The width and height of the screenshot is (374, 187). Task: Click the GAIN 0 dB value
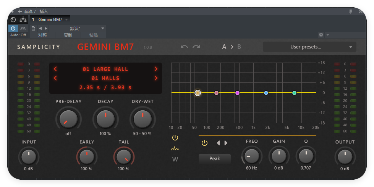[278, 168]
